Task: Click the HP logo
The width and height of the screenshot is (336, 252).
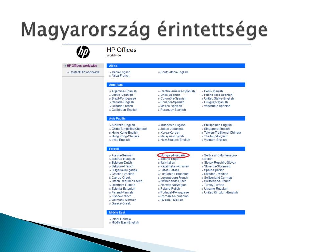Action: 83,52
